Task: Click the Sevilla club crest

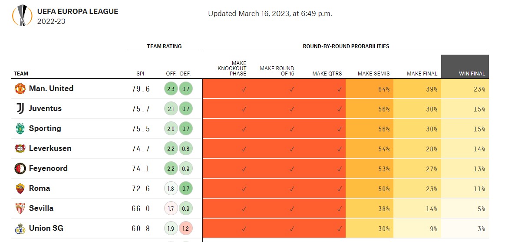Action: pos(20,208)
